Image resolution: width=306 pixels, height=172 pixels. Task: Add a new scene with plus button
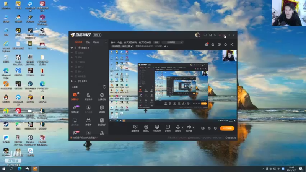(106, 42)
